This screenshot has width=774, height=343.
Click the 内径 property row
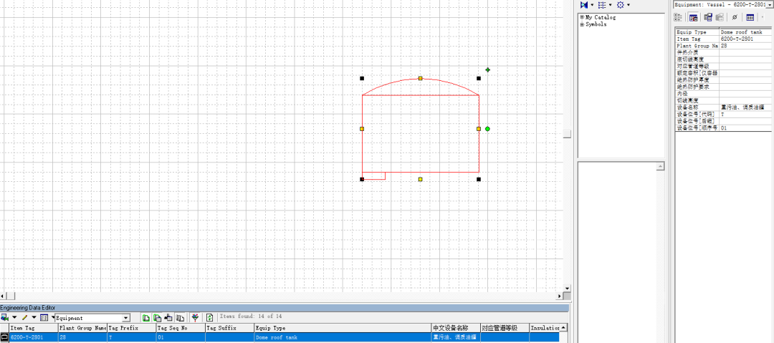(x=724, y=93)
